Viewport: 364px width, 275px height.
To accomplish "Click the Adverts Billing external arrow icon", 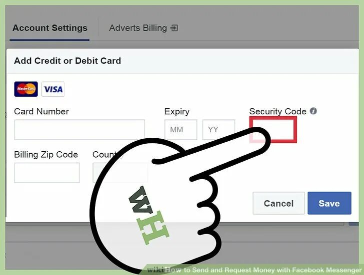I will click(174, 28).
